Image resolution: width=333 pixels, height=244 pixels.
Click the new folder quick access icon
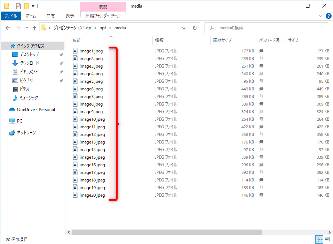(26, 5)
